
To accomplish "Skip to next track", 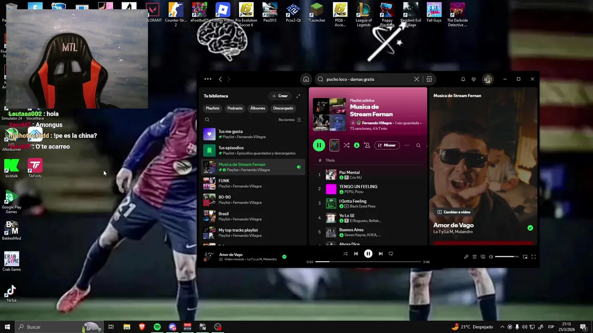I will click(x=380, y=253).
